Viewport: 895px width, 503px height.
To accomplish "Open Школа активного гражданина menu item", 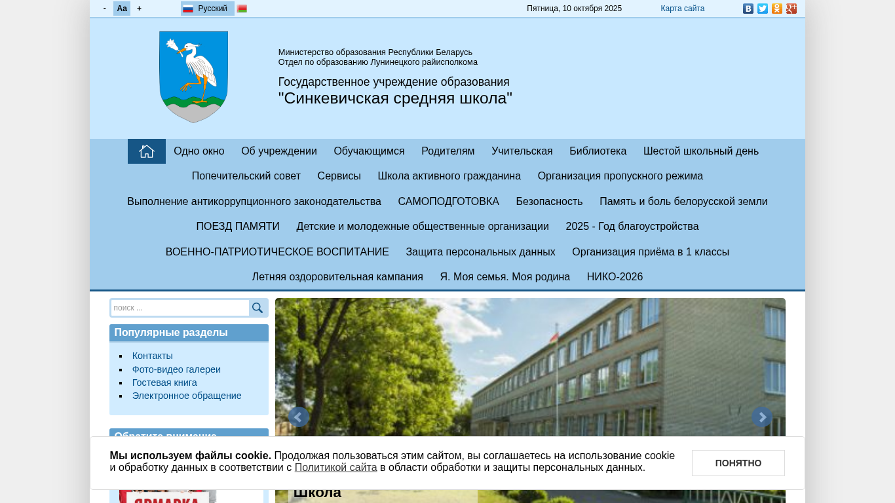I will [449, 176].
